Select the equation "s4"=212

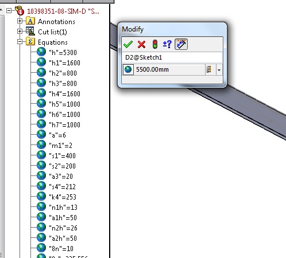62,187
